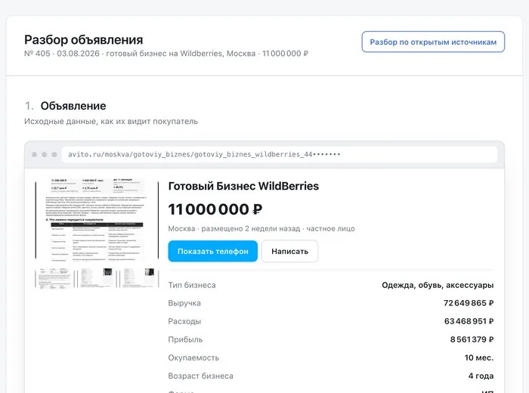This screenshot has height=393, width=529.
Task: Click the 'Показать телефон' button
Action: 213,252
